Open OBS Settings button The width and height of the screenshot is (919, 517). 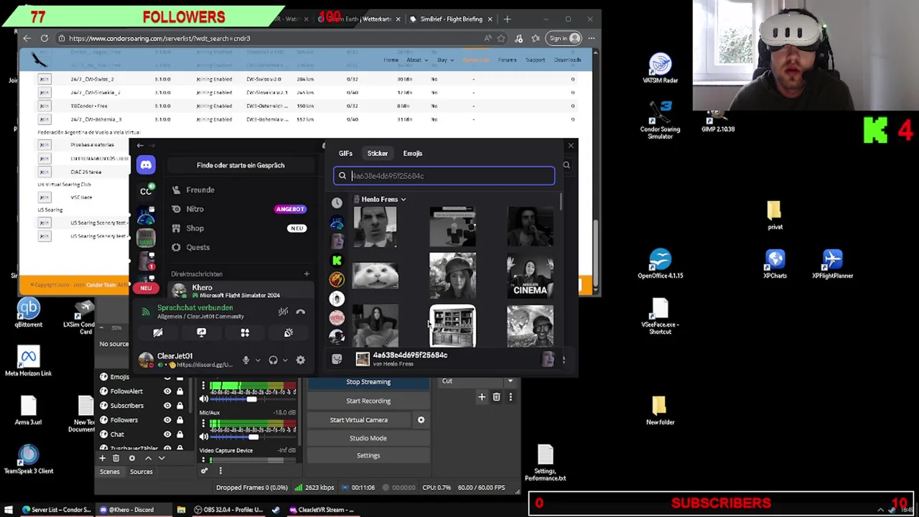tap(368, 455)
